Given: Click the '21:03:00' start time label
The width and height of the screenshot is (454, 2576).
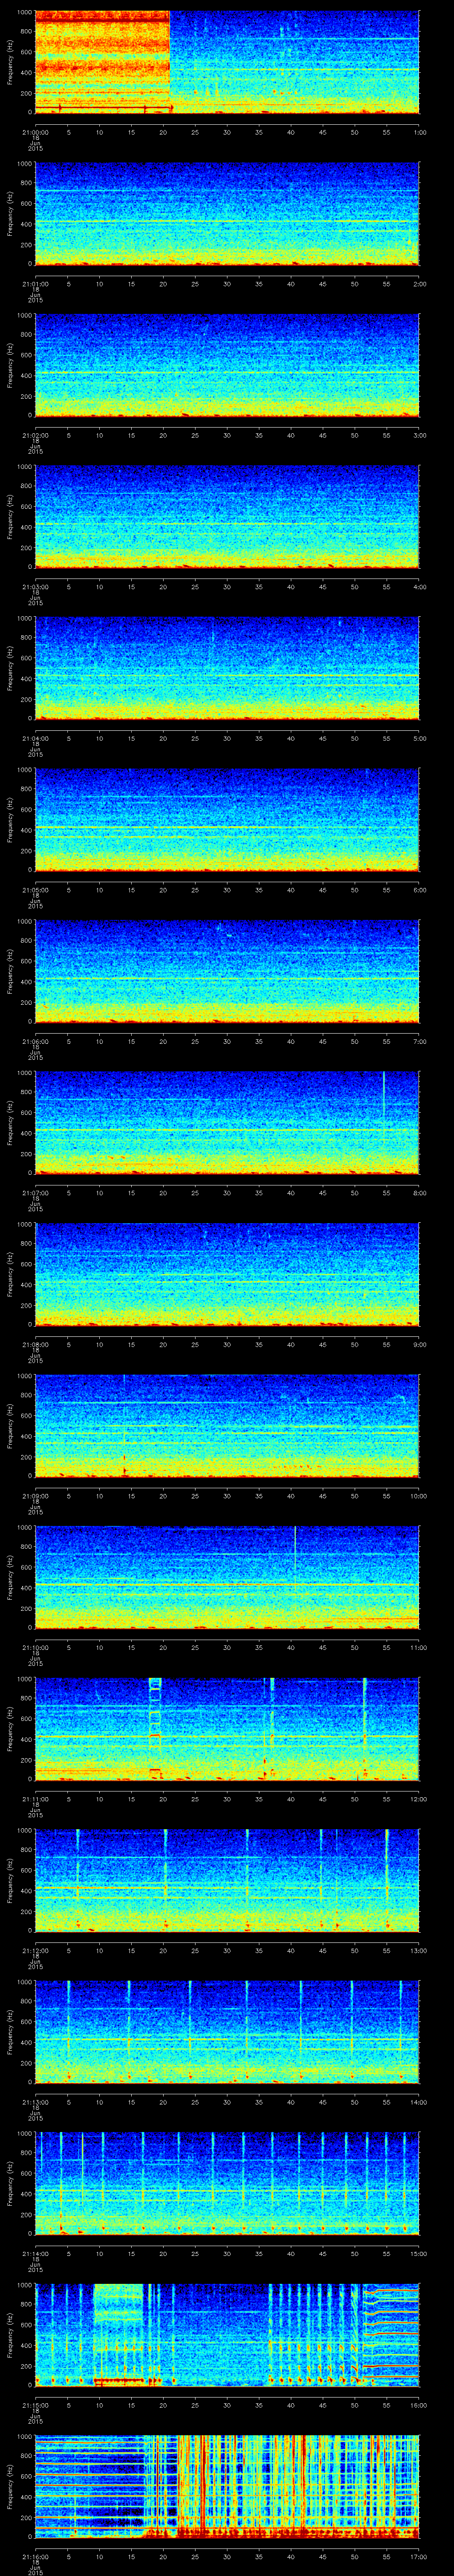Looking at the screenshot, I should 35,587.
